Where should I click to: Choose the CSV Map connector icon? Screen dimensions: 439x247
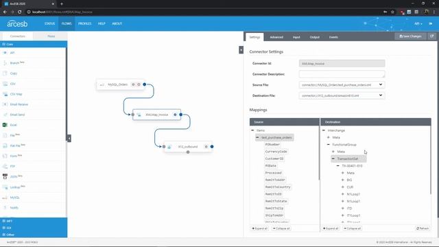coord(5,94)
